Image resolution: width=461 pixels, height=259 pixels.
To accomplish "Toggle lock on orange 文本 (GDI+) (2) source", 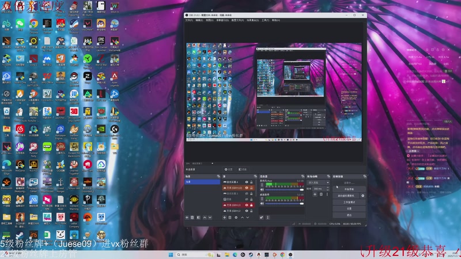I will pos(251,188).
